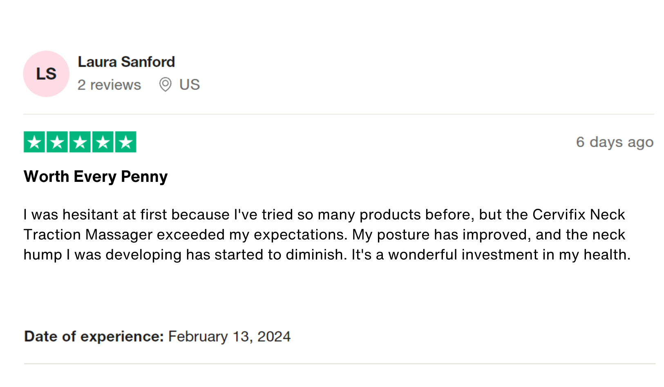Open the "Worth Every Penny" review title
This screenshot has height=387, width=664.
pos(96,177)
